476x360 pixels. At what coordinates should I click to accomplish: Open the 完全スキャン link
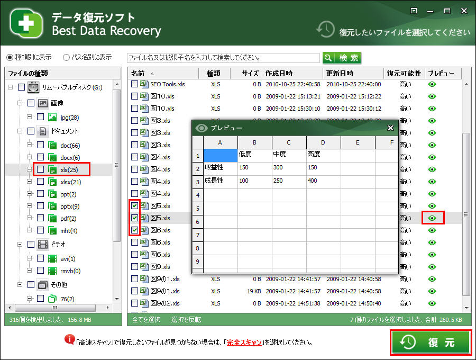pyautogui.click(x=244, y=343)
